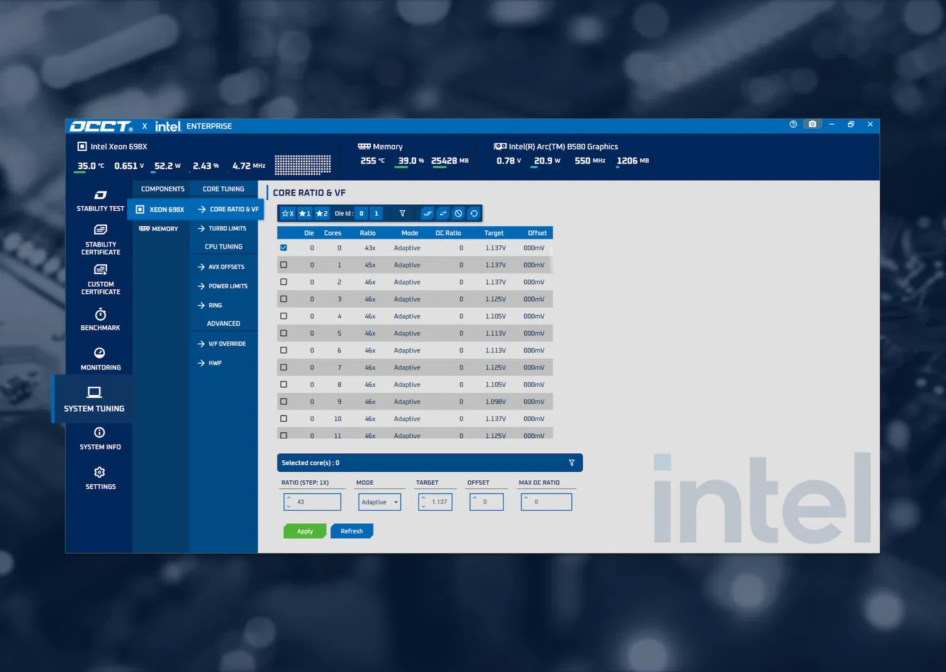Open Settings in the sidebar
This screenshot has height=672, width=946.
tap(100, 478)
